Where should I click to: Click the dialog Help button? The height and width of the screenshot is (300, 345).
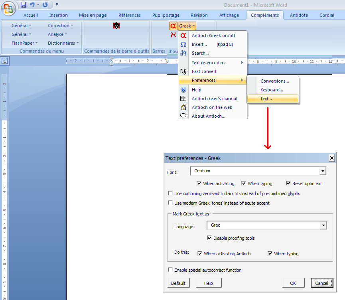[209, 283]
